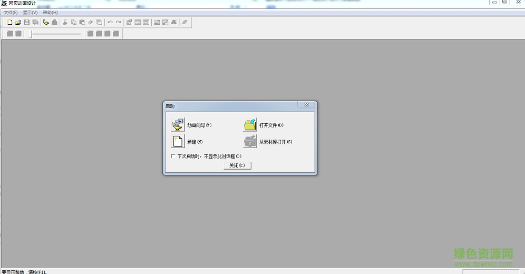Click the Open File (打开文件) folder icon
525x274 pixels.
[x=250, y=125]
